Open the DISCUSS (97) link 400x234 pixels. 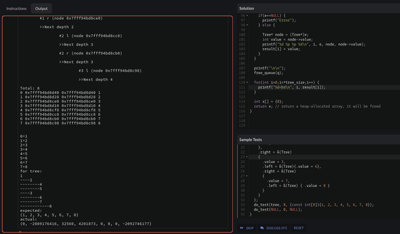(x=274, y=228)
